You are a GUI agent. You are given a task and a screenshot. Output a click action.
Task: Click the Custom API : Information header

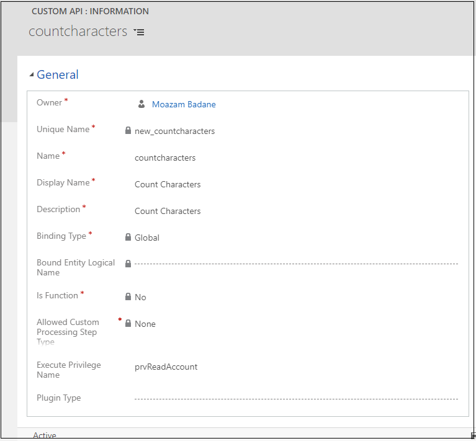click(90, 11)
